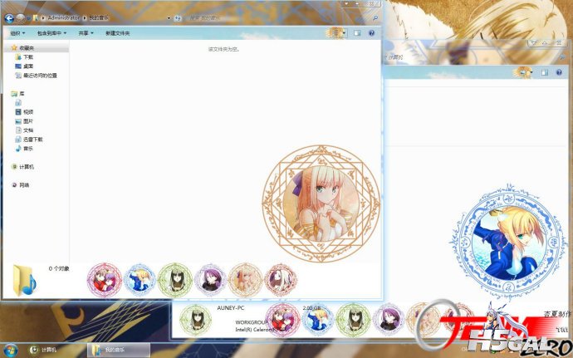The image size is (573, 358).
Task: Click the 我的音乐 breadcrumb segment
Action: click(x=99, y=18)
